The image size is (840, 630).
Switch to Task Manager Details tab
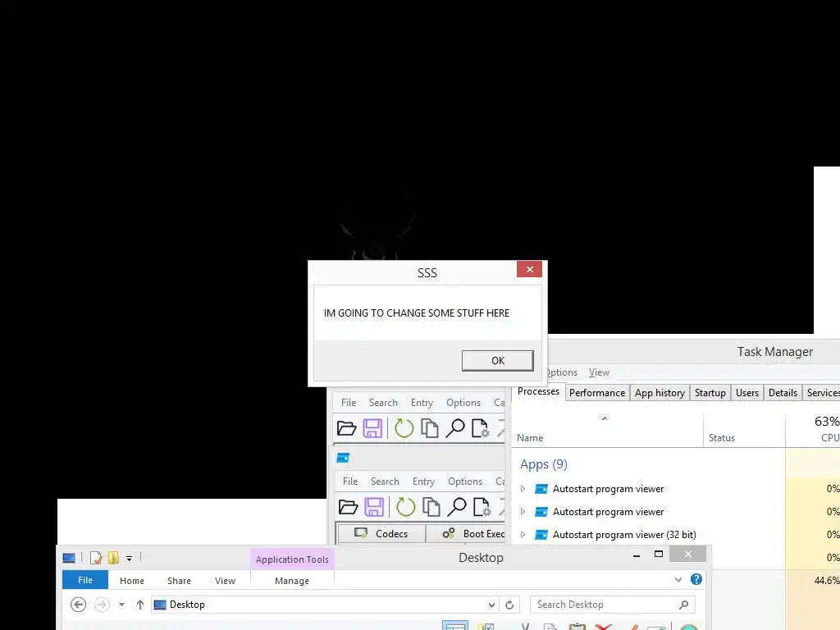[x=783, y=393]
